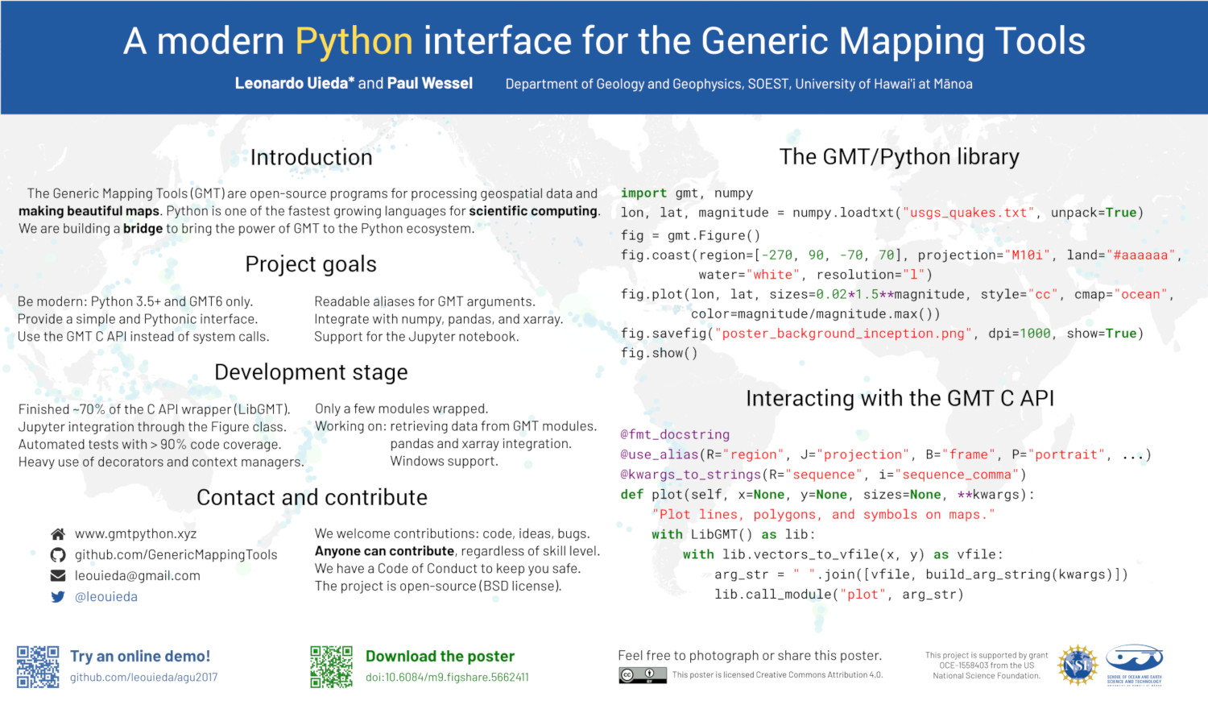Open the github.com/leouieda/agu2017 demo link
The image size is (1208, 705).
143,678
